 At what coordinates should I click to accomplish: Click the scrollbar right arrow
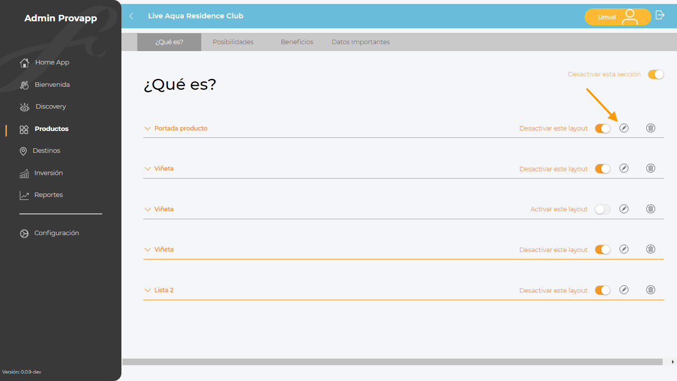(x=673, y=362)
